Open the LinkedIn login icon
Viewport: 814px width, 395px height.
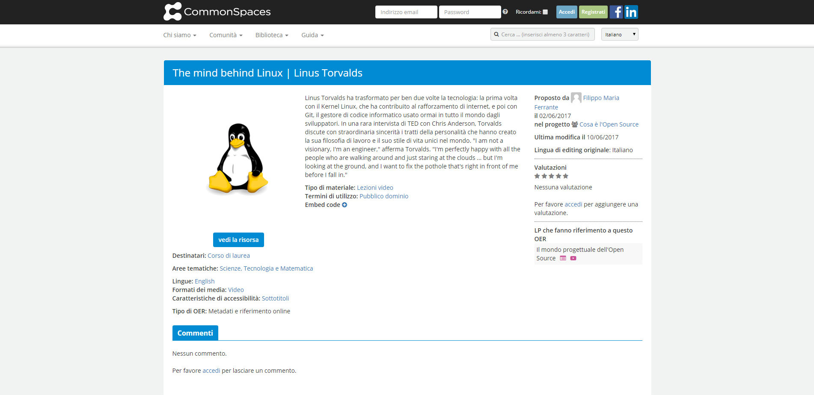click(x=631, y=12)
